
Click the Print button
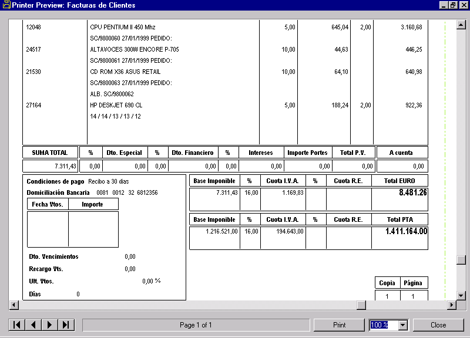coord(339,325)
